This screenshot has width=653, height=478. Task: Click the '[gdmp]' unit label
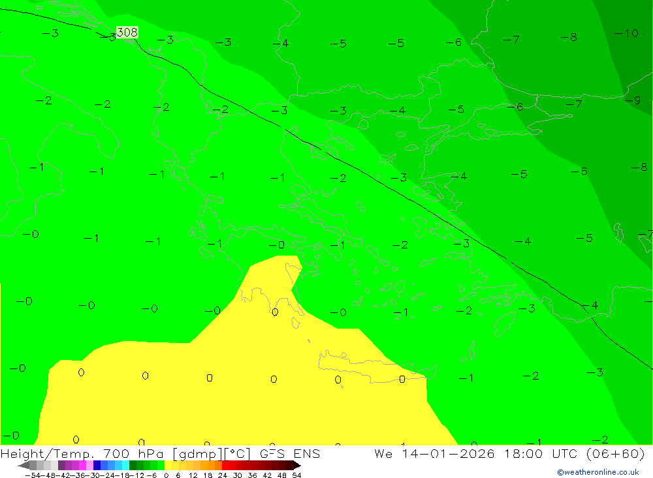click(x=197, y=454)
